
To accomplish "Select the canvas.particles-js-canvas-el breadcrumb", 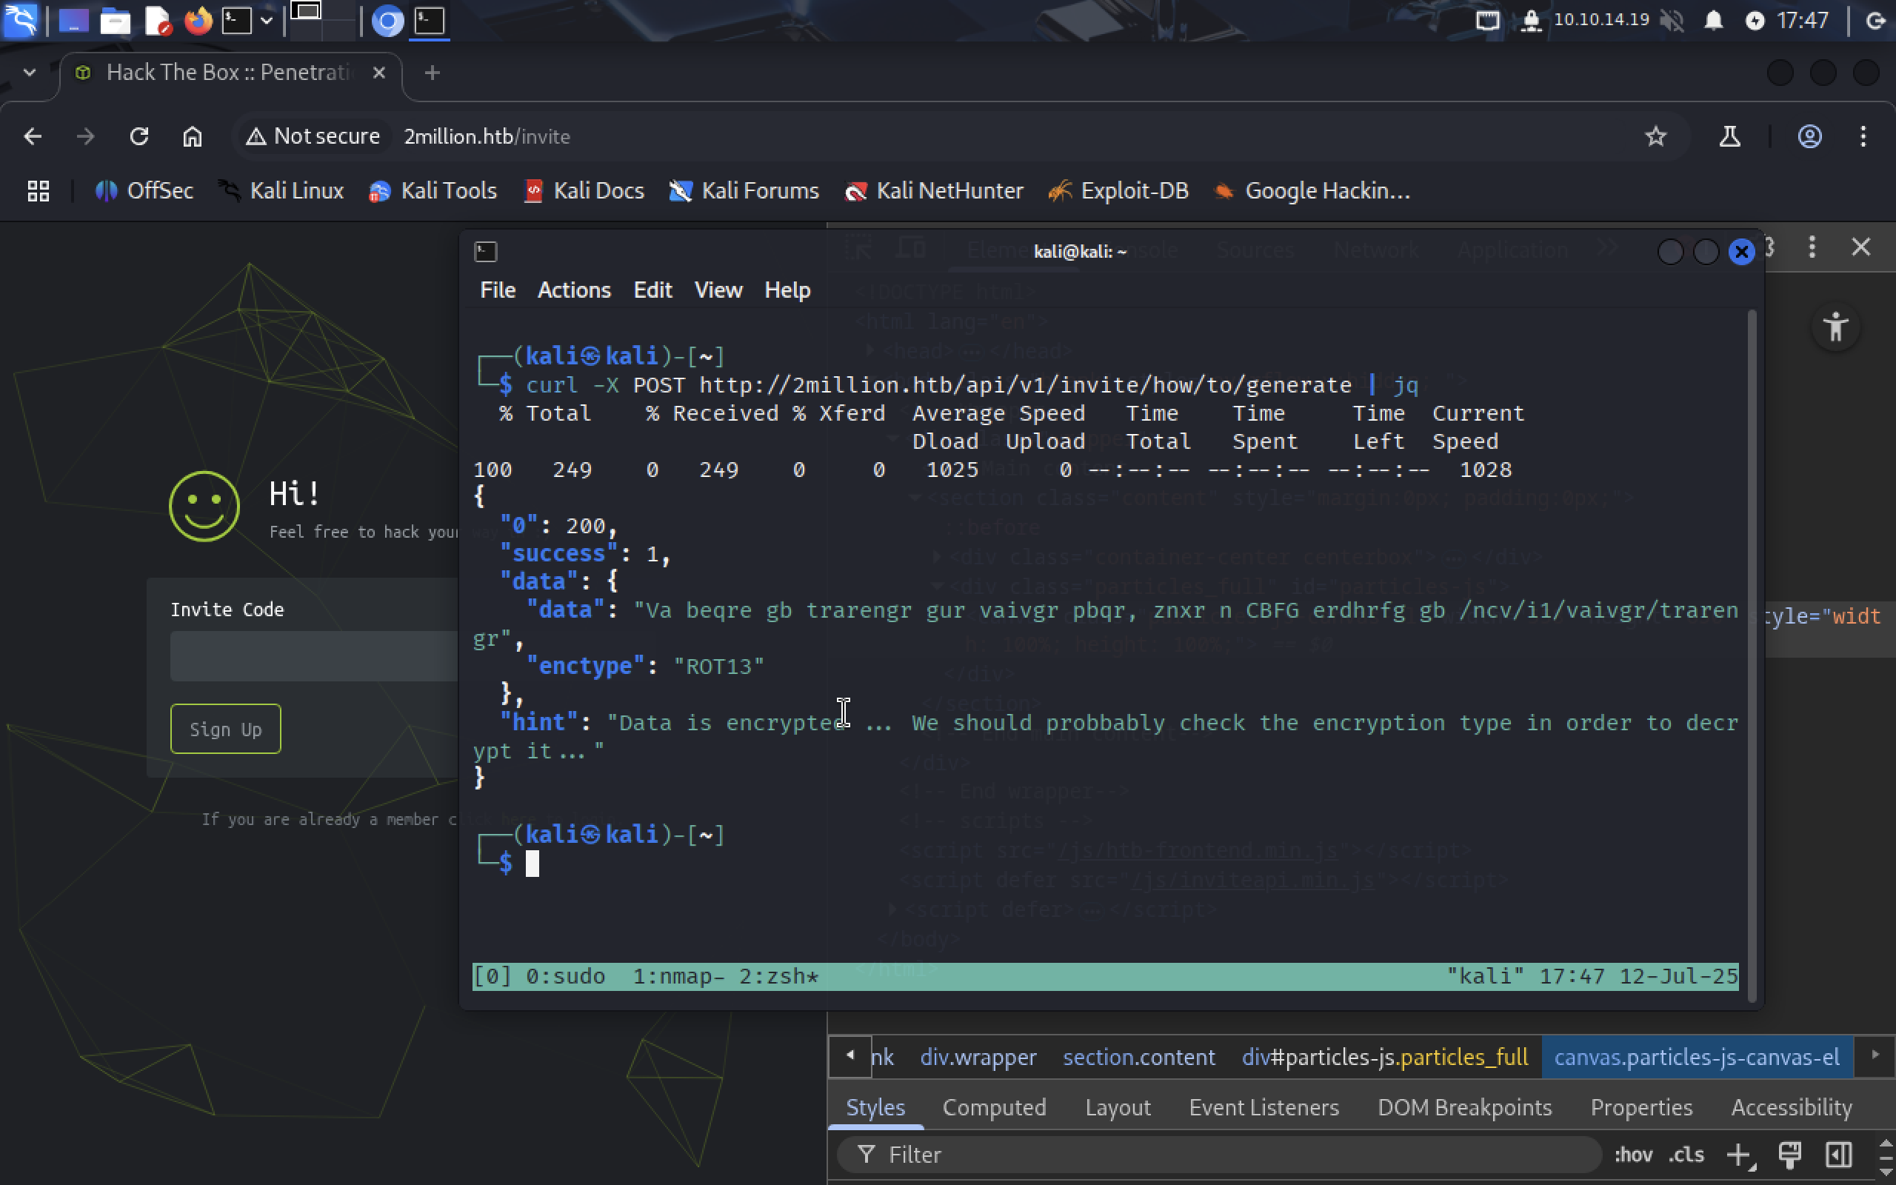I will (1697, 1058).
